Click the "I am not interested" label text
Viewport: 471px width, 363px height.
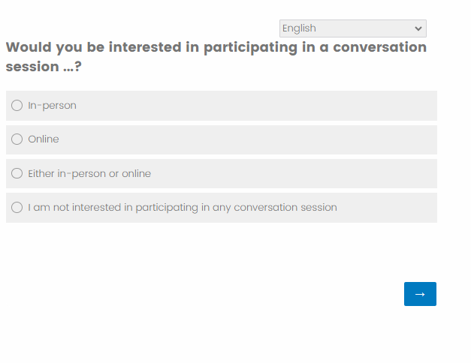click(x=183, y=208)
